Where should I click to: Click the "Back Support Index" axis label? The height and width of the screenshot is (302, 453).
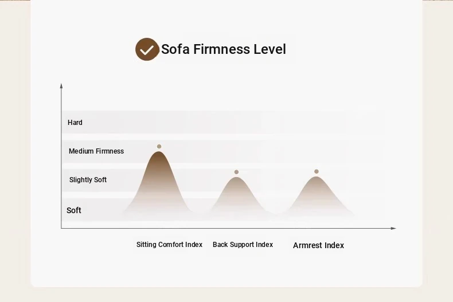243,245
